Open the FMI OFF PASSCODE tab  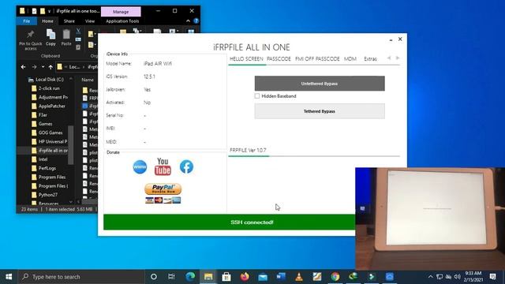click(x=317, y=59)
